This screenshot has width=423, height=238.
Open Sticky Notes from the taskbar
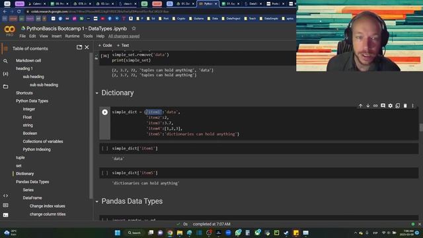point(296,233)
